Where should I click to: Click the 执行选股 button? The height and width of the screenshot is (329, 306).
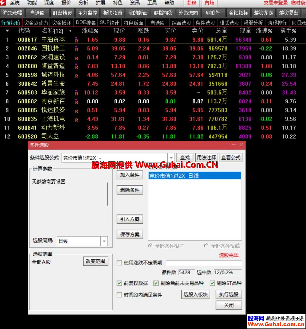click(x=229, y=295)
